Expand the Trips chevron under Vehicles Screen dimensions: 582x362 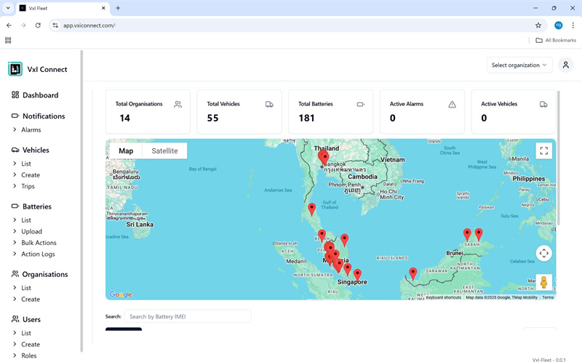15,186
